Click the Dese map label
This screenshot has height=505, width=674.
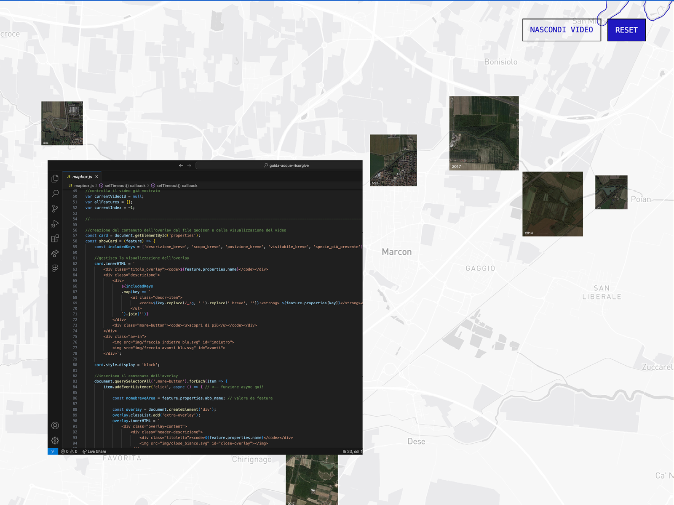(417, 441)
